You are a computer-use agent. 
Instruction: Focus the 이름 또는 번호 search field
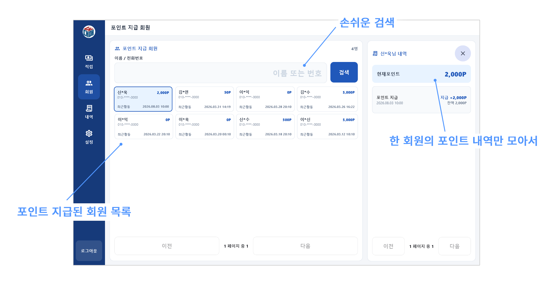click(221, 73)
